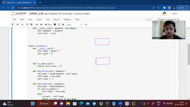Viewport: 190px width, 107px height.
Task: Open the cell type Code dropdown
Action: click(74, 25)
